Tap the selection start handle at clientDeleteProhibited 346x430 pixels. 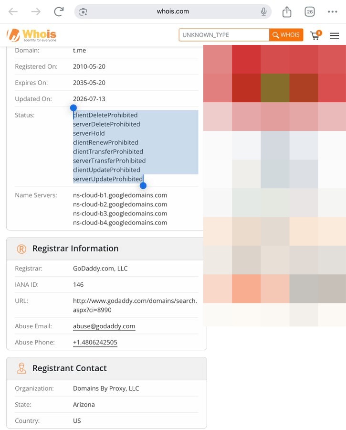coord(73,108)
